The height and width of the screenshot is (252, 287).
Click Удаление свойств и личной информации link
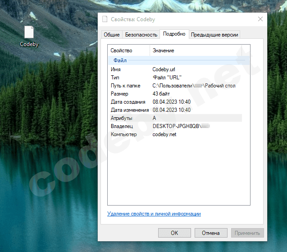154,214
